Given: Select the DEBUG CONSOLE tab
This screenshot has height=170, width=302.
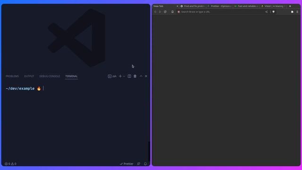Looking at the screenshot, I should (50, 76).
